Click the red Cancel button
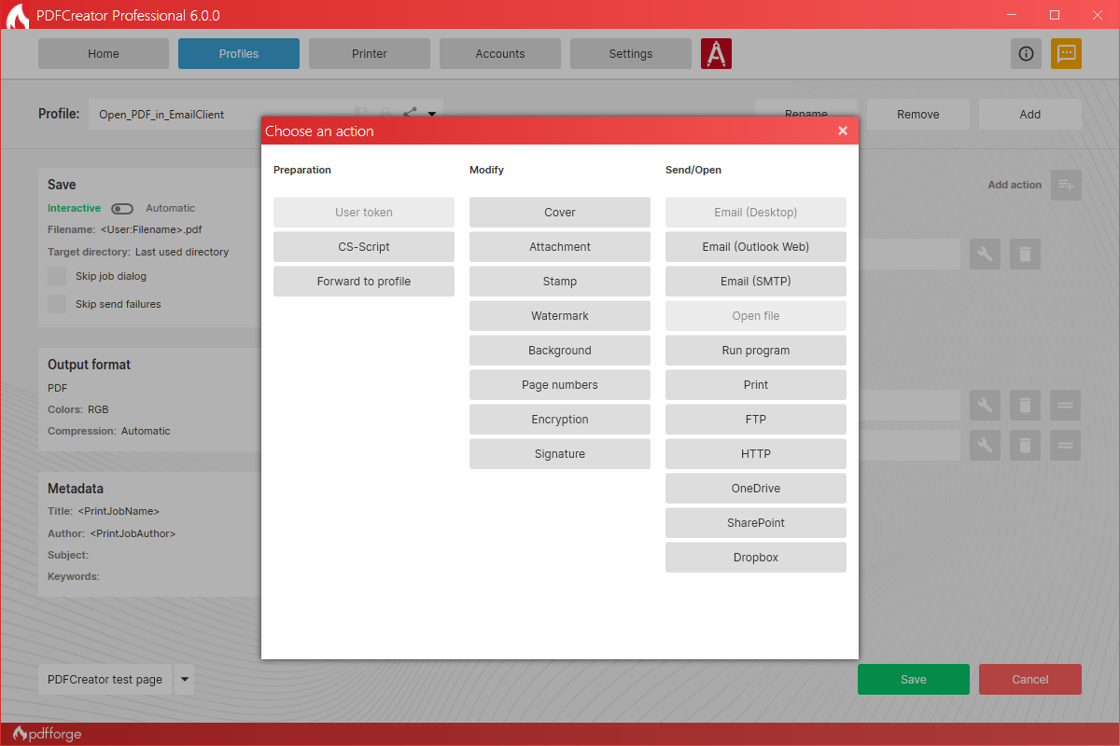The image size is (1120, 746). pyautogui.click(x=1030, y=680)
